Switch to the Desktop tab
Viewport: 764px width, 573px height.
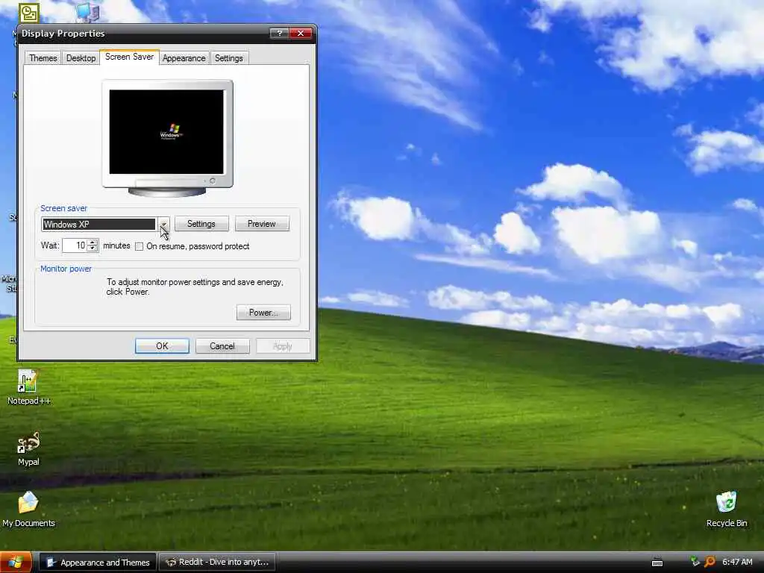pyautogui.click(x=81, y=58)
